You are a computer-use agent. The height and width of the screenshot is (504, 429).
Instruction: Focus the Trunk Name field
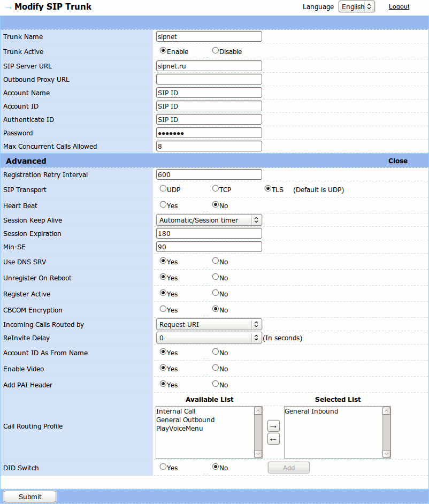click(209, 36)
